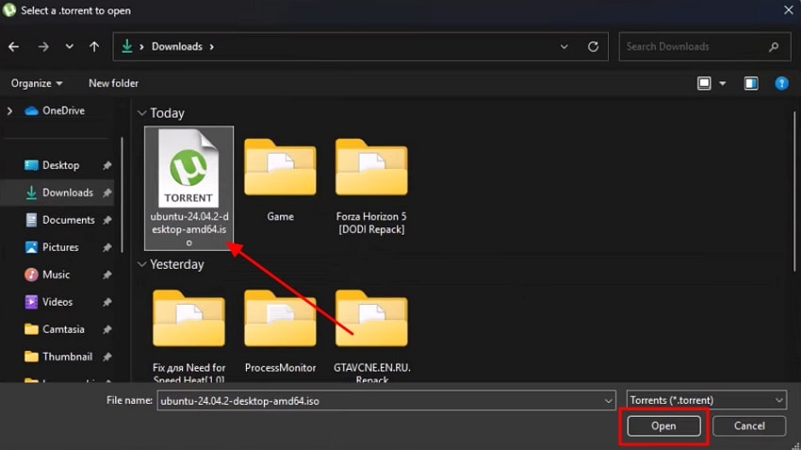The height and width of the screenshot is (450, 801).
Task: Open help via blue question mark
Action: click(x=781, y=83)
